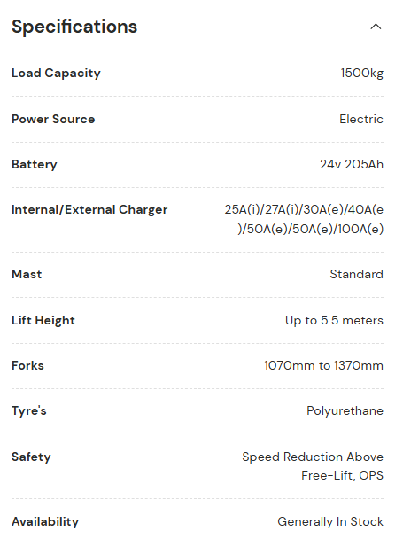Click the Standard mast value
The height and width of the screenshot is (555, 403).
[357, 274]
